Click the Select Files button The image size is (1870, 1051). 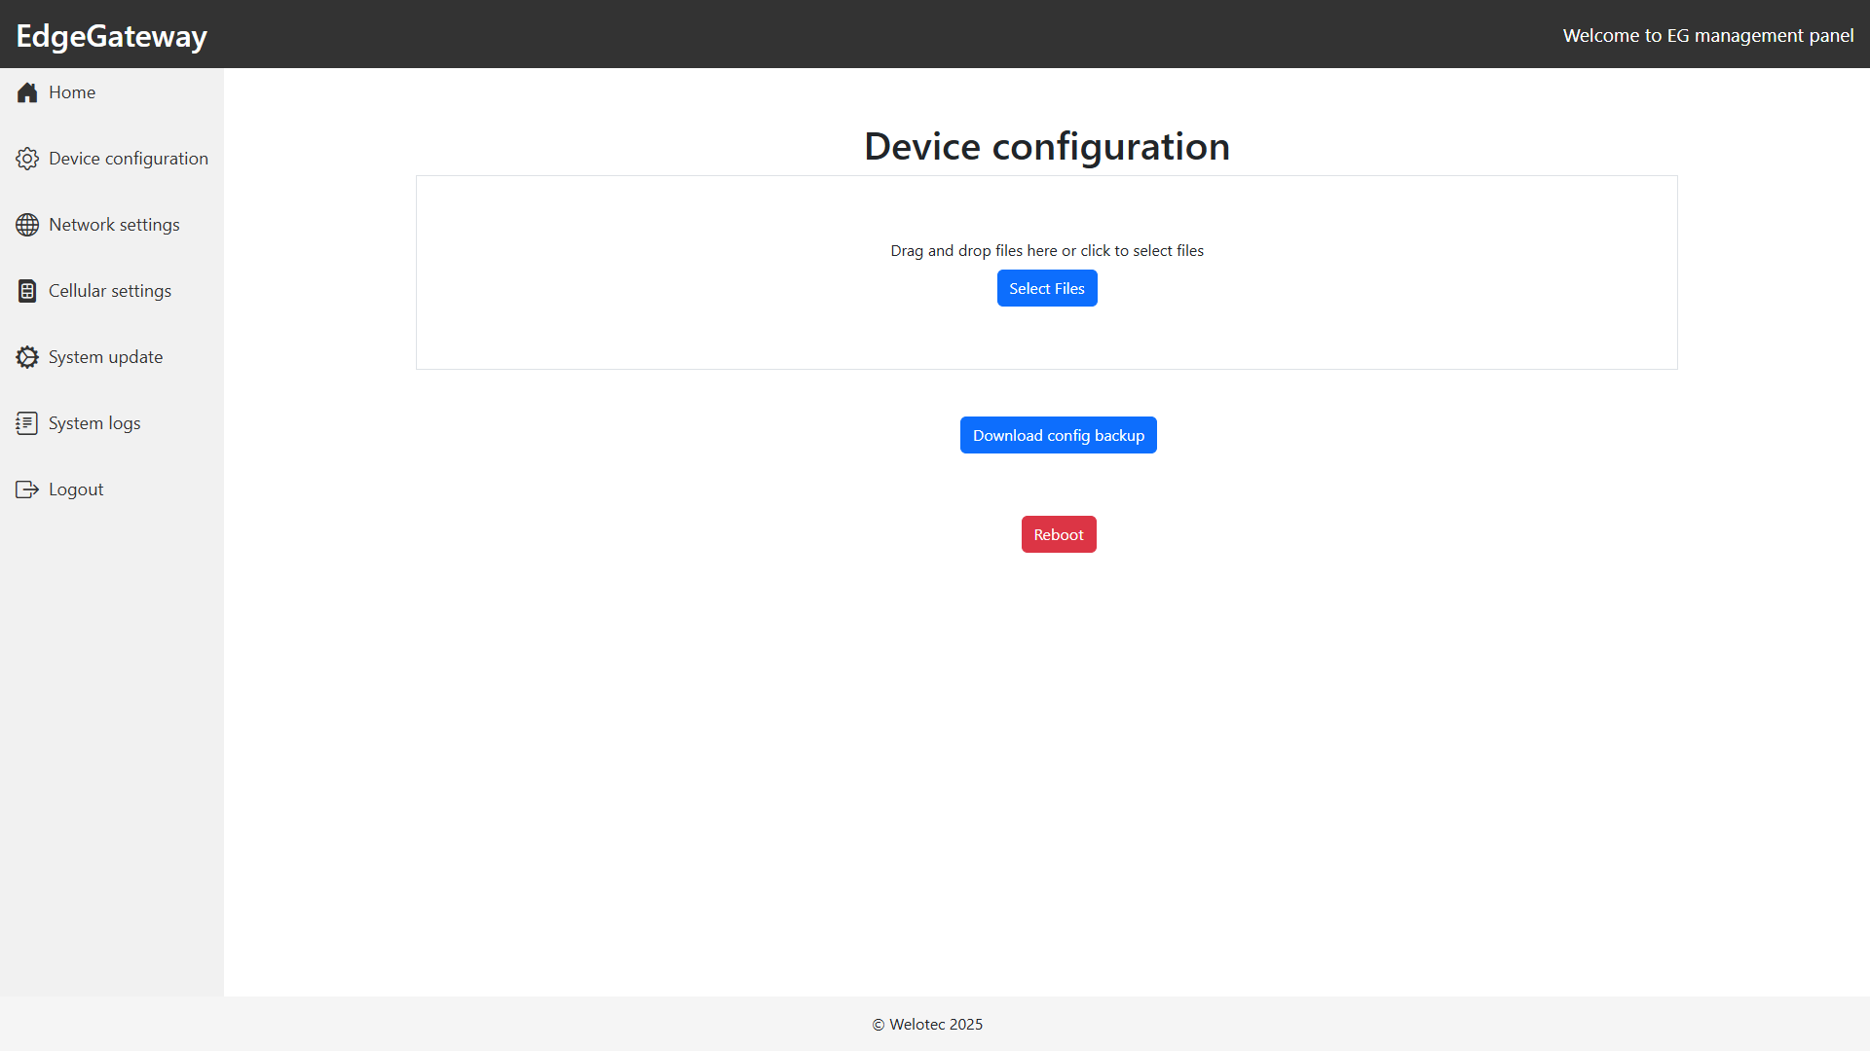1047,288
